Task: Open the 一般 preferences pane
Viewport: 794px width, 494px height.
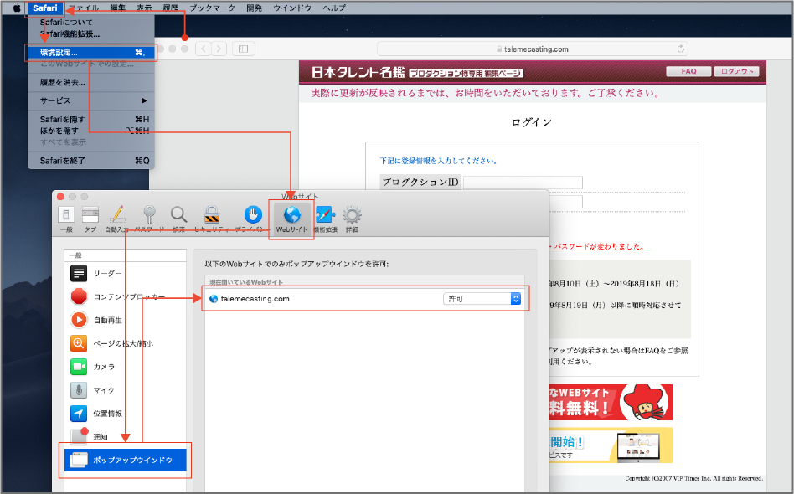Action: coord(66,219)
